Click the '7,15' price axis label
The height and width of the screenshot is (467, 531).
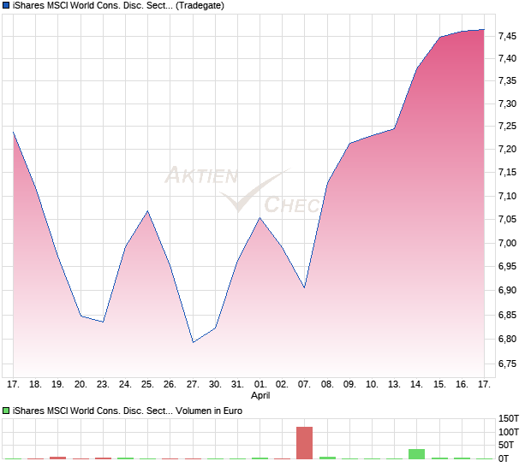pos(507,172)
